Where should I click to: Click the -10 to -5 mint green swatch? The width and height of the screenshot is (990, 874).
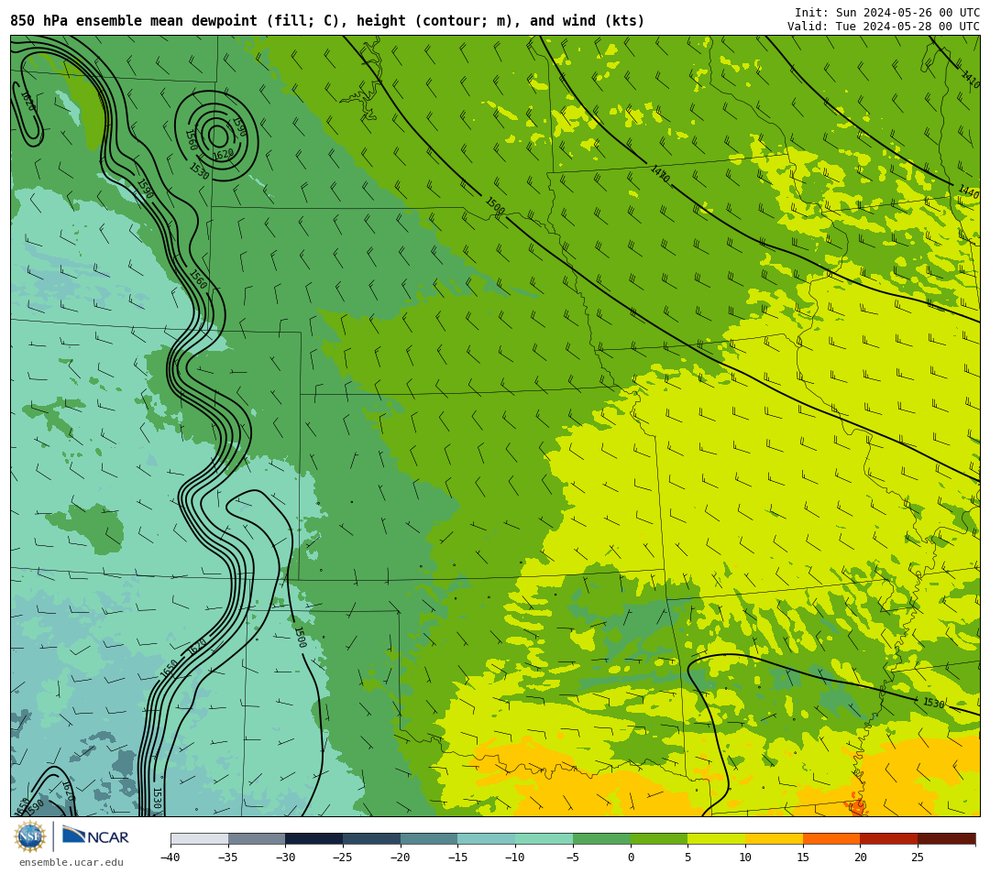point(544,838)
